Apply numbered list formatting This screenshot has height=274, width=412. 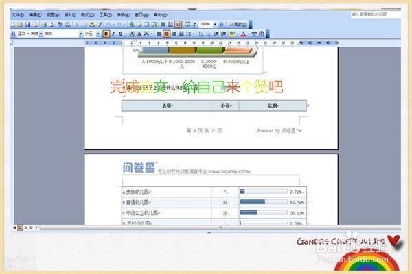(x=201, y=34)
